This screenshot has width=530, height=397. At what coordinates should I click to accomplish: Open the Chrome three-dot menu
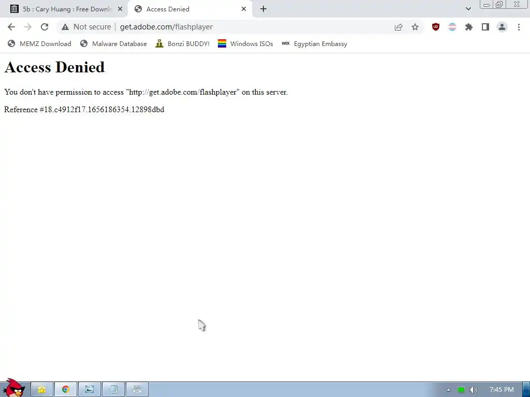519,27
